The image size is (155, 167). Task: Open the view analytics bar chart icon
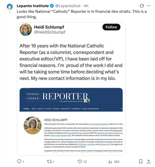point(110,162)
